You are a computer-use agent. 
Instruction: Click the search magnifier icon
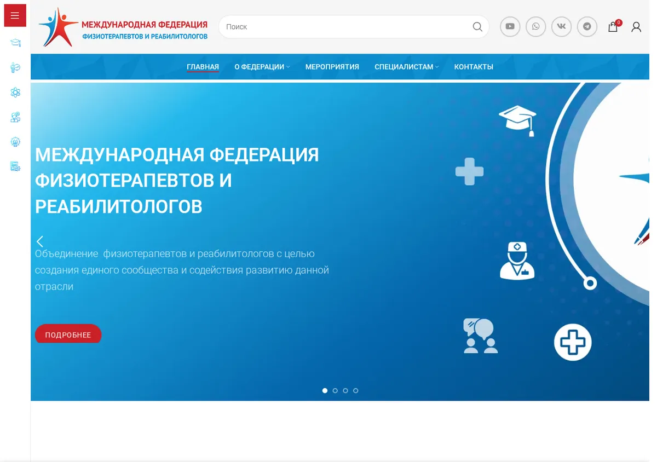coord(477,26)
